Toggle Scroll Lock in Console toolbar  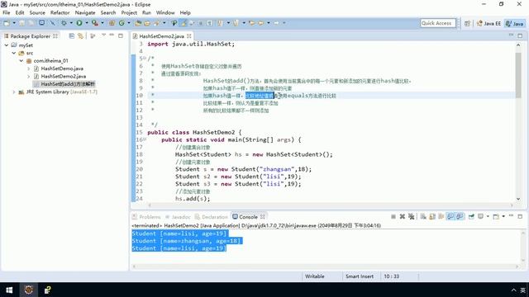point(432,216)
